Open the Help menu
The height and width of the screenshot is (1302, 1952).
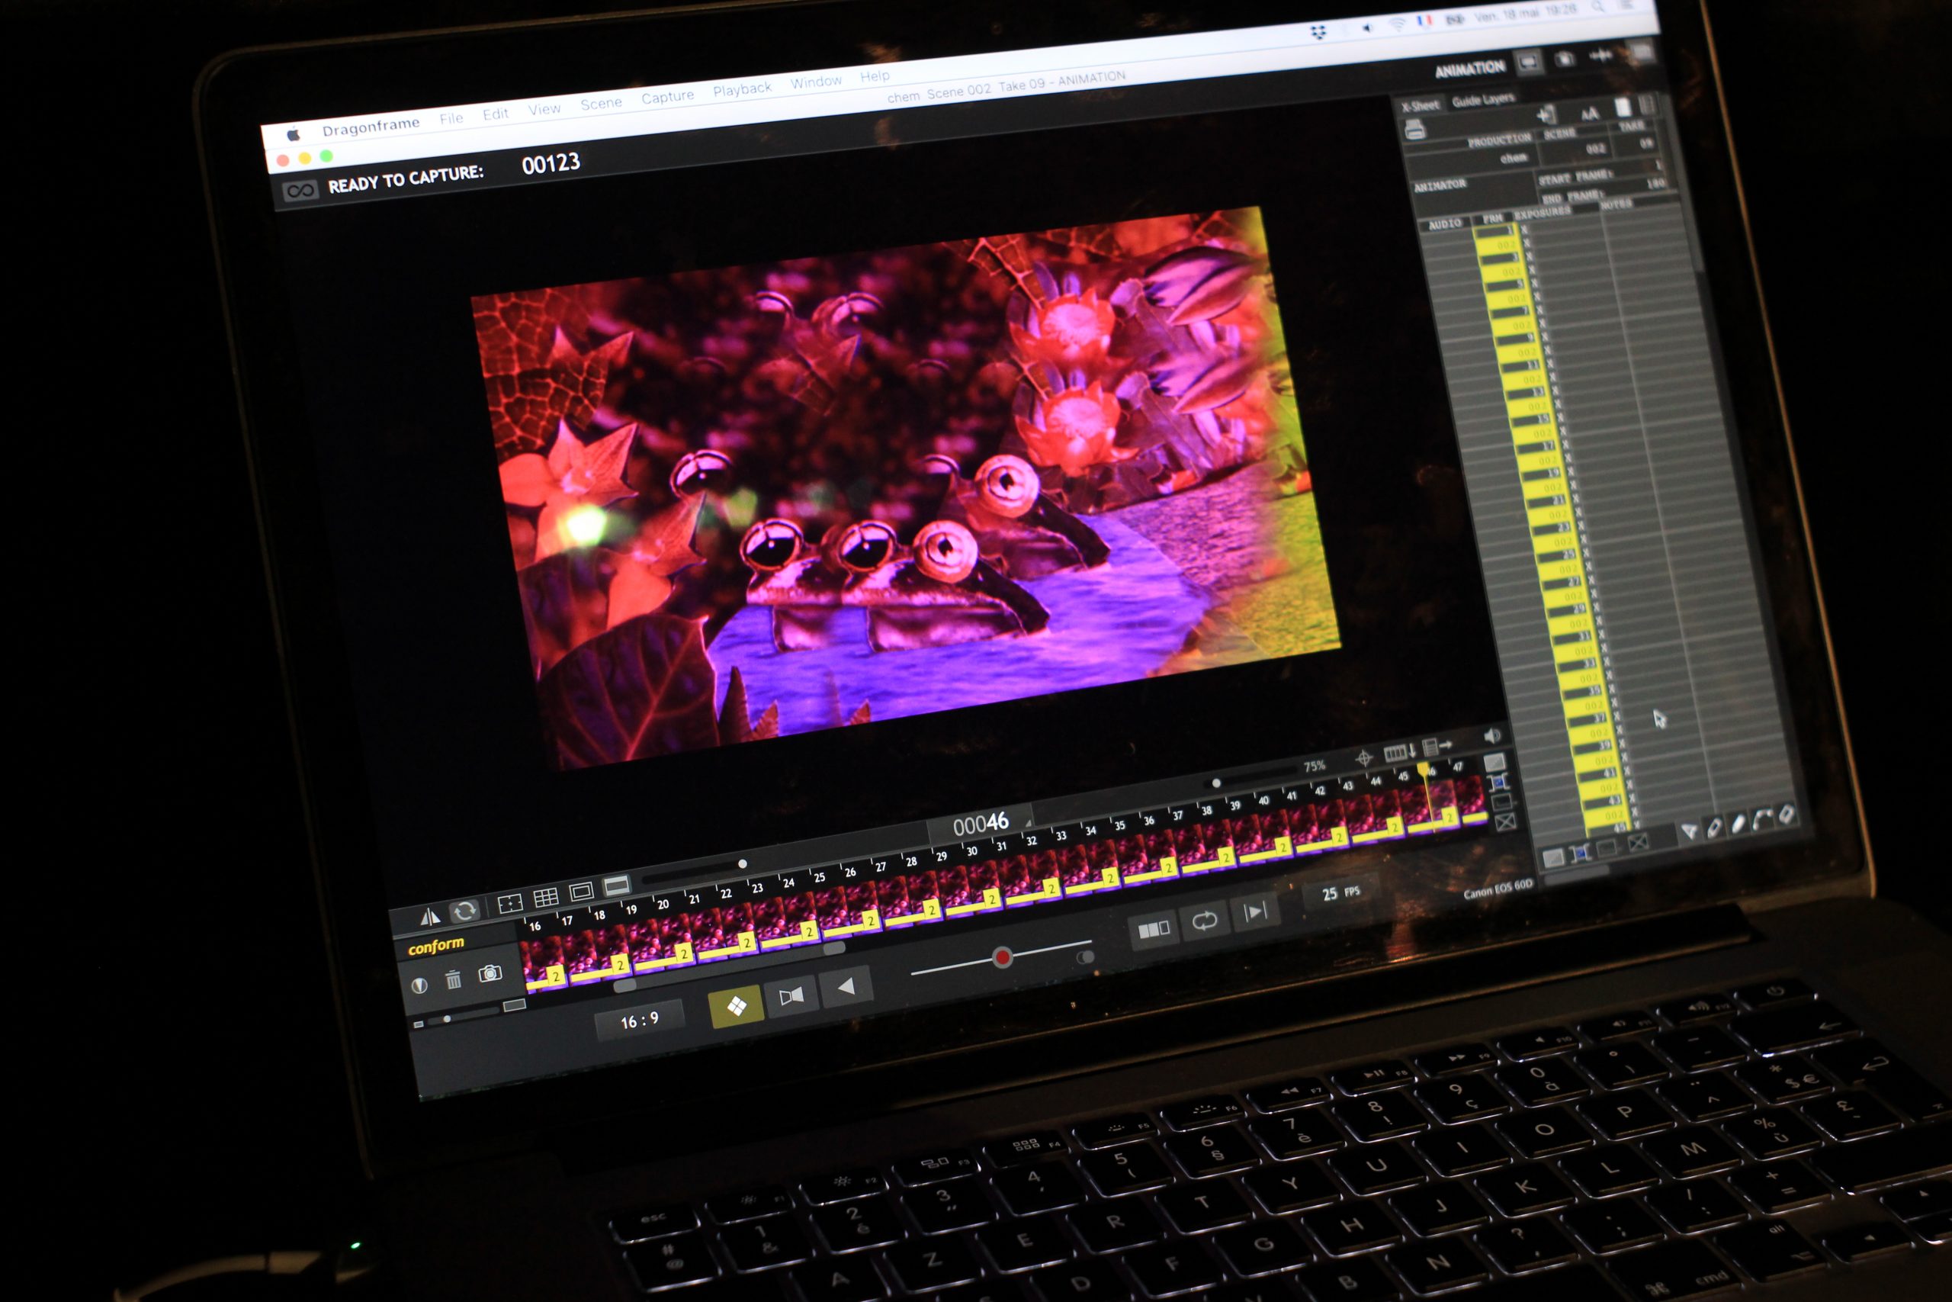875,76
